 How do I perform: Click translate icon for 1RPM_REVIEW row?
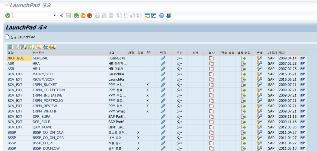click(x=260, y=106)
